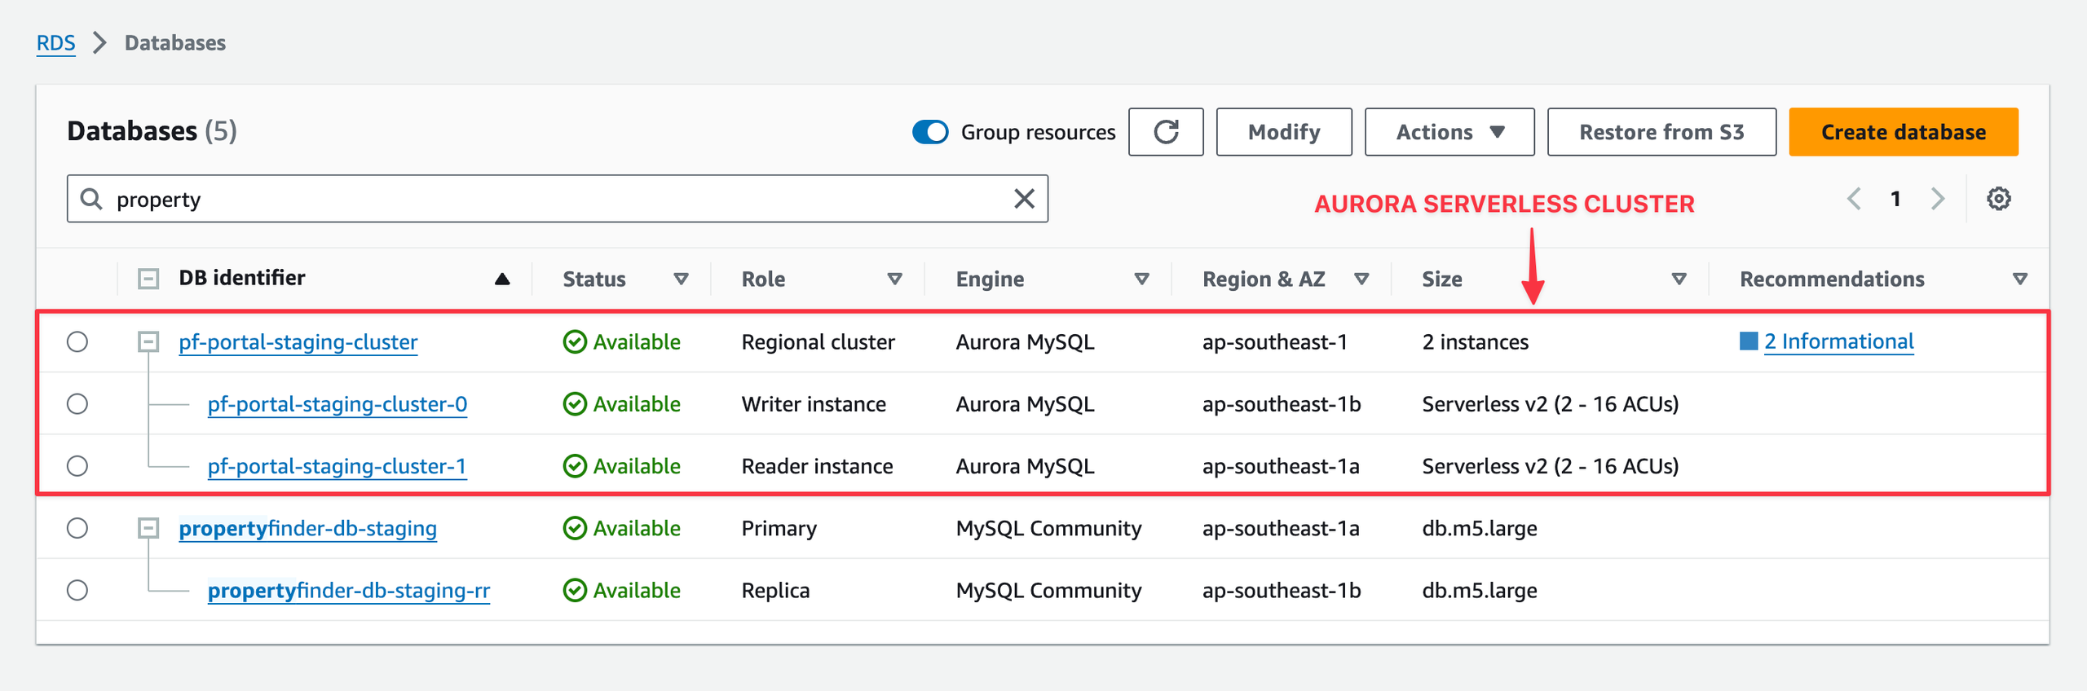Sort by Engine column arrow
The height and width of the screenshot is (691, 2087).
[1141, 279]
